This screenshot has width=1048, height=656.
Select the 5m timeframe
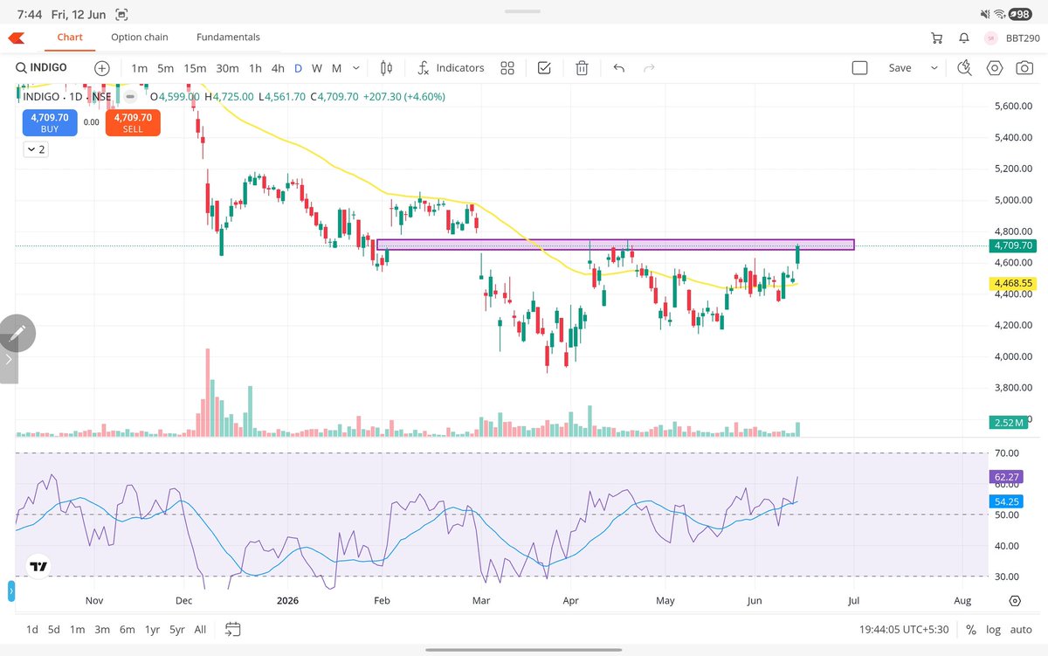pyautogui.click(x=166, y=67)
